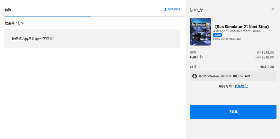Click the 价格 price label

[x=193, y=53]
